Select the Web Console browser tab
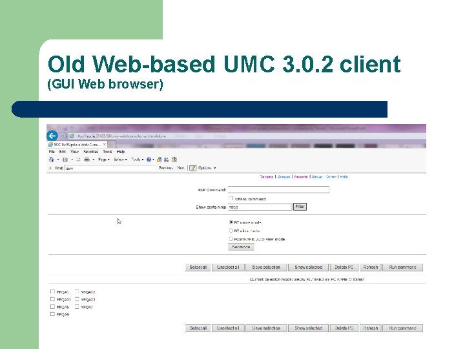This screenshot has height=349, width=465. [x=77, y=145]
